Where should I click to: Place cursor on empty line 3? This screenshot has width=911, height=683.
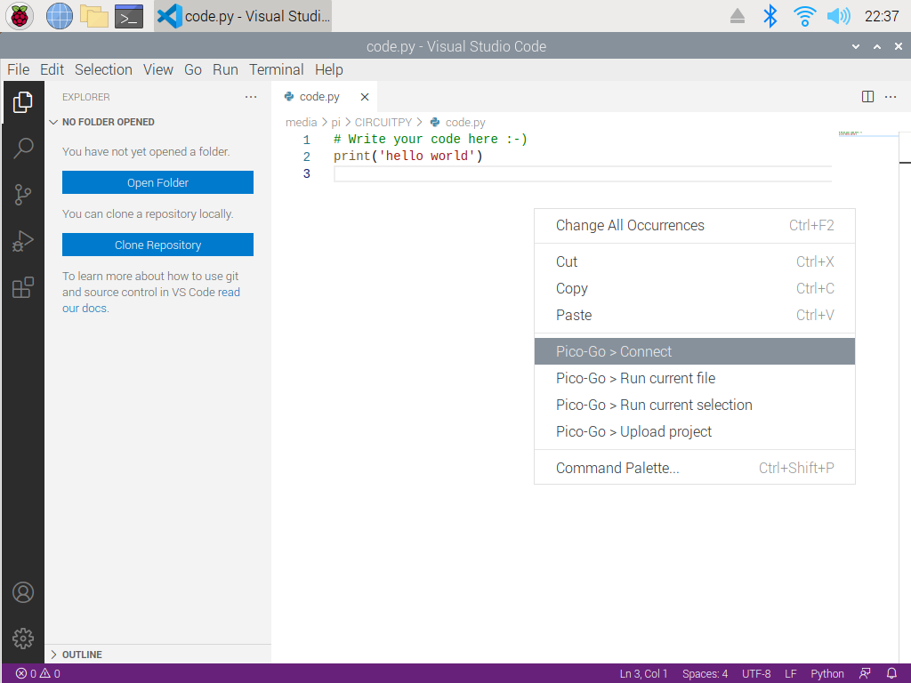(x=583, y=173)
